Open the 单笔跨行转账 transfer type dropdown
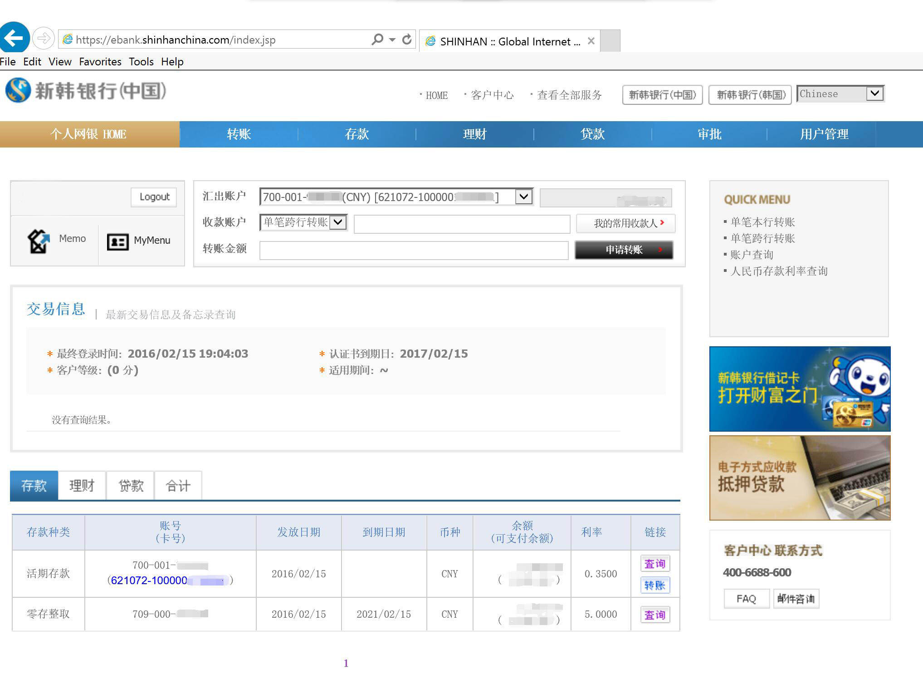 (338, 222)
